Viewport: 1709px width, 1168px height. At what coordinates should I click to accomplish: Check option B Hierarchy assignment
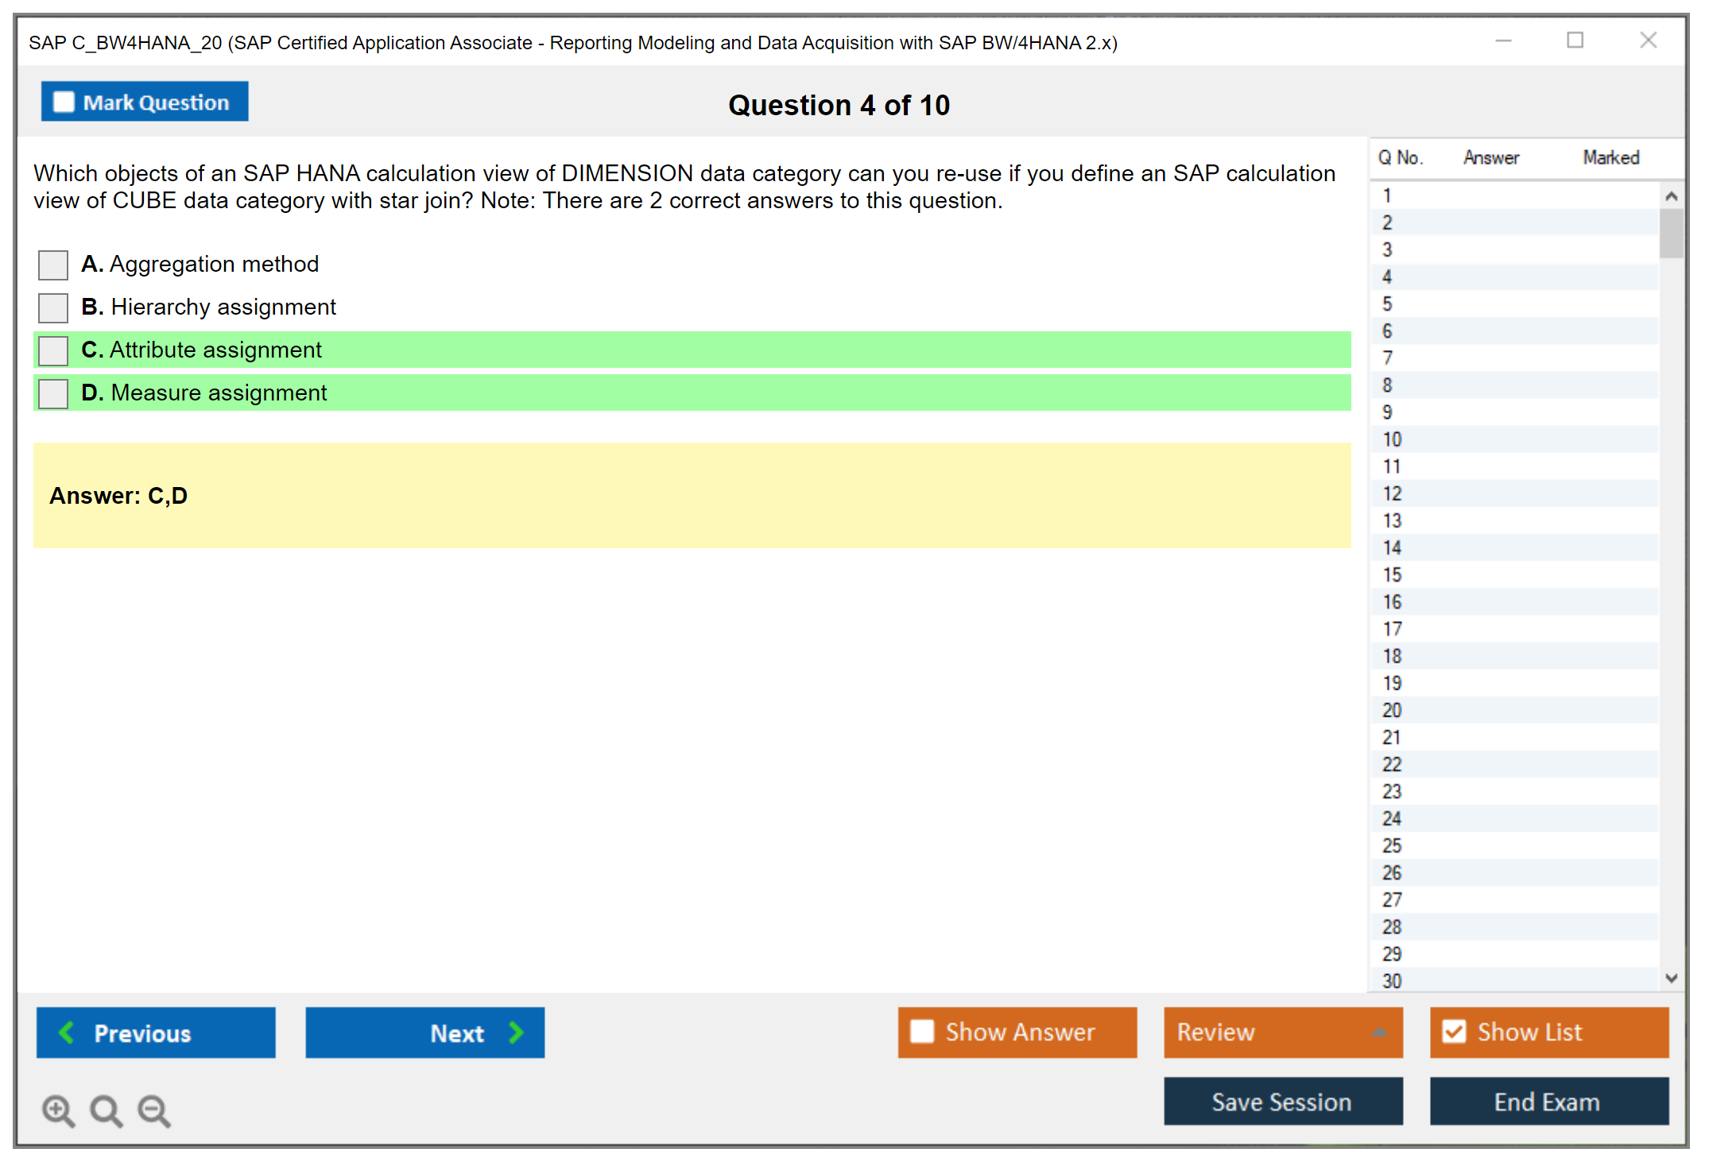tap(53, 307)
